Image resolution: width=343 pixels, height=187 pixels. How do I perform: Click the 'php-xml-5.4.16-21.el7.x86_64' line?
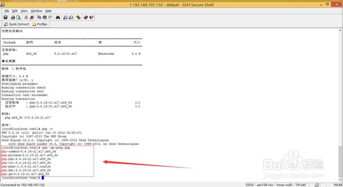point(26,170)
